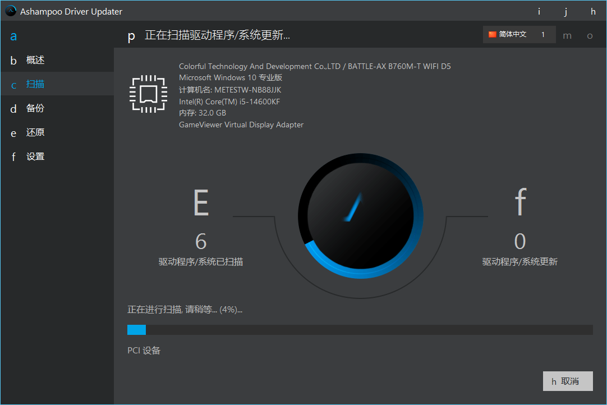
Task: Click the icon above the system updates count
Action: pyautogui.click(x=519, y=202)
